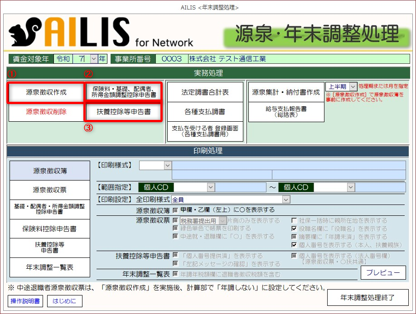The image size is (416, 314).
Task: Click 年末調整処理終了 to exit
Action: pyautogui.click(x=368, y=297)
